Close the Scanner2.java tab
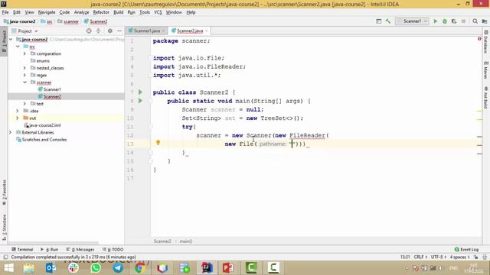The height and width of the screenshot is (275, 490). tap(207, 31)
